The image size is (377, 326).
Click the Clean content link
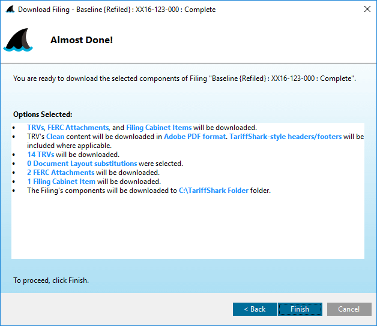pos(55,137)
